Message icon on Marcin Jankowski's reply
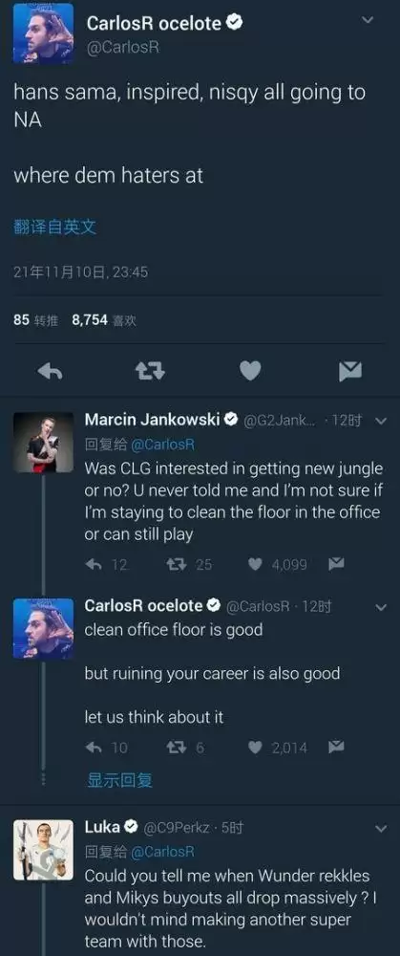The height and width of the screenshot is (956, 400). (x=336, y=564)
